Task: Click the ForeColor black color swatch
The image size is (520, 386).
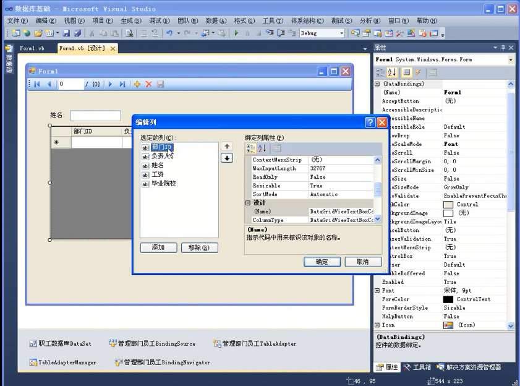Action: point(448,299)
